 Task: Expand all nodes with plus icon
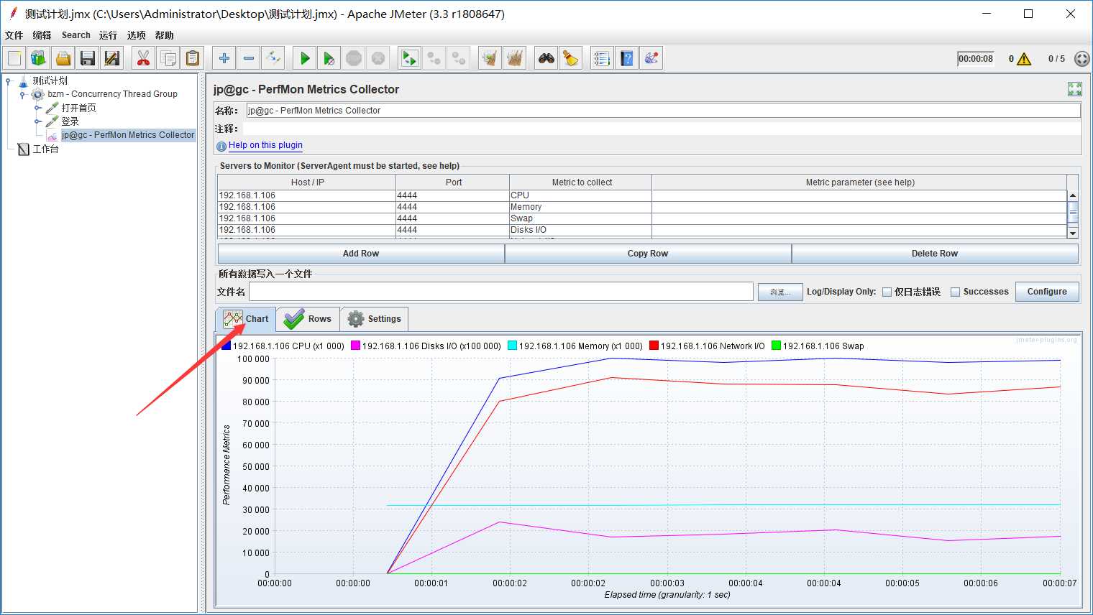click(224, 58)
